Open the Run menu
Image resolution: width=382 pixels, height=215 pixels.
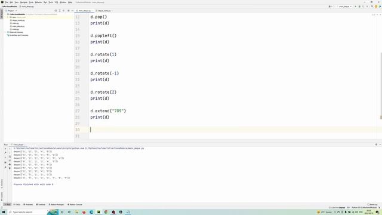(45, 2)
